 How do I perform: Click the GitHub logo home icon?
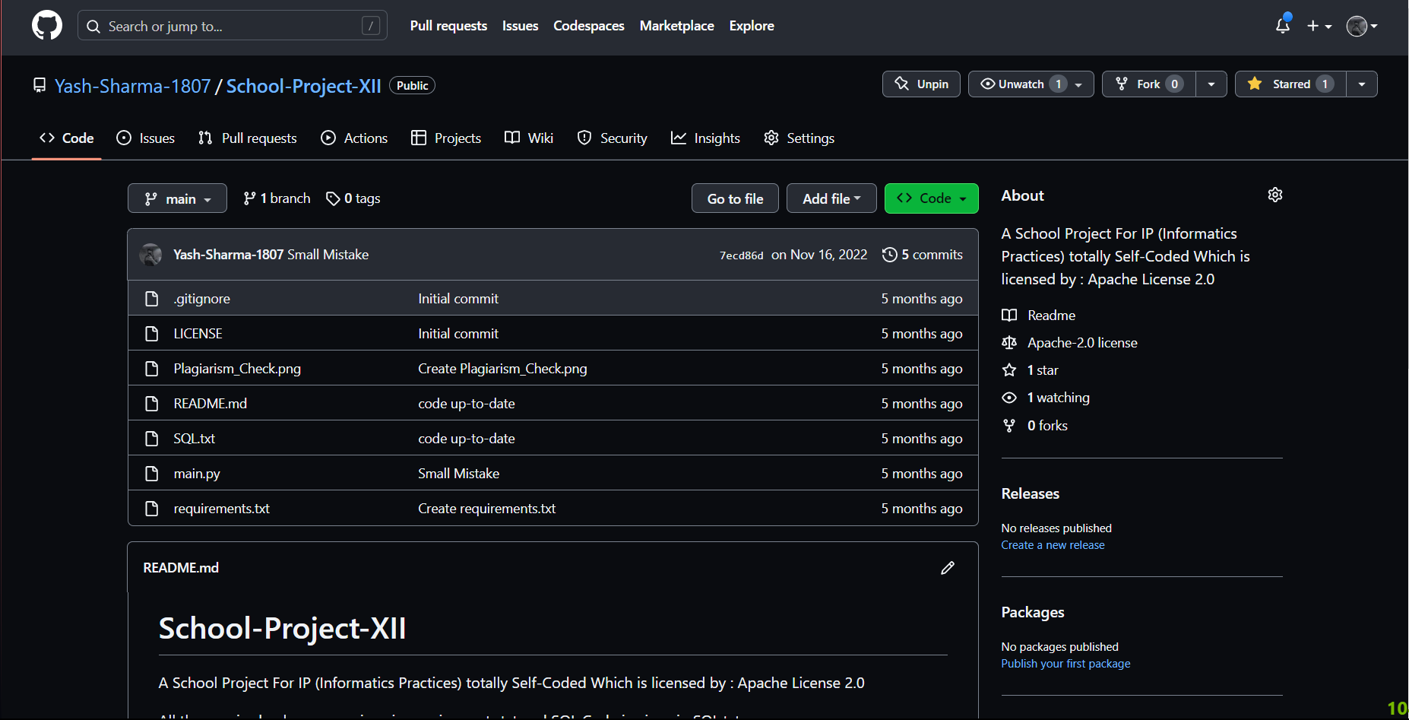[x=47, y=26]
